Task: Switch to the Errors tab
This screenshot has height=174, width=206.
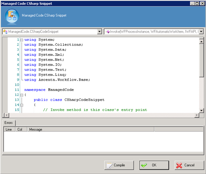Action: 9,123
